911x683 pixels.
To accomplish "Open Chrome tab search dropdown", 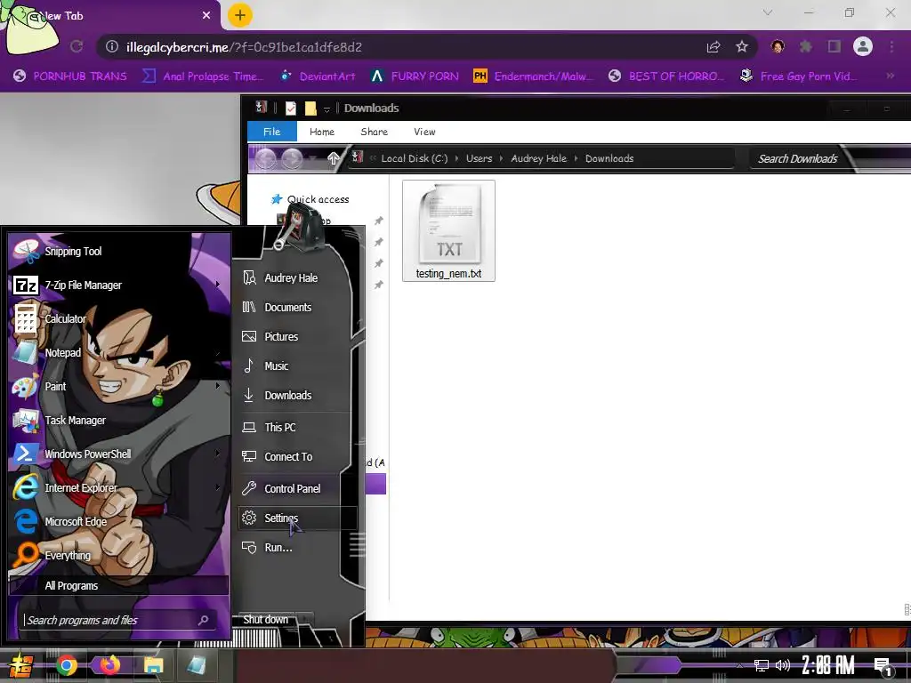I will [768, 12].
